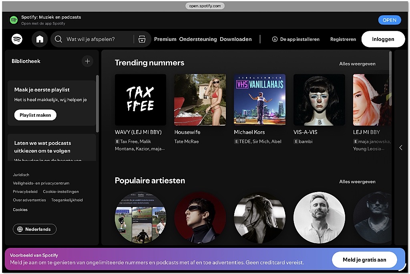The image size is (410, 274).
Task: Click the Registreren link
Action: click(343, 39)
